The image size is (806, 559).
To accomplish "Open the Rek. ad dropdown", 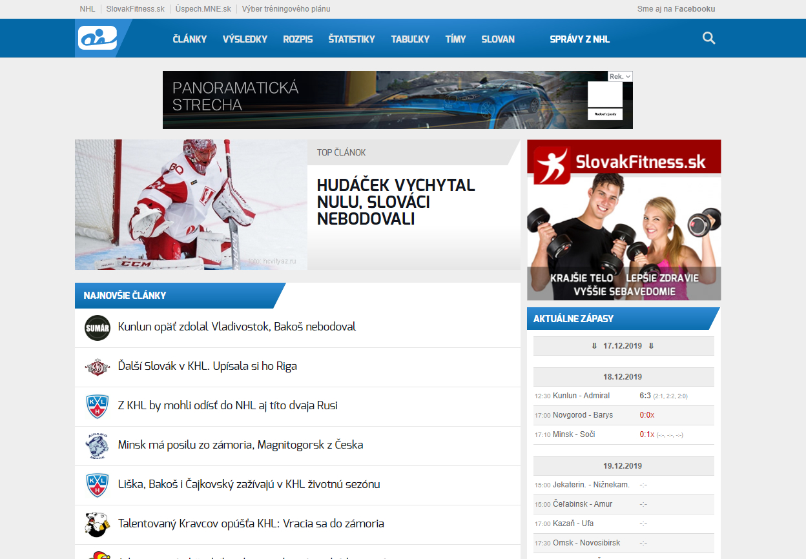I will pyautogui.click(x=620, y=76).
